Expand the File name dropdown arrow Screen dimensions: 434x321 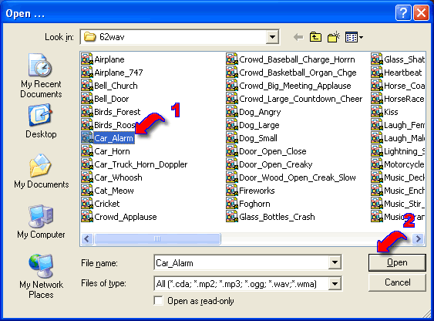click(x=335, y=262)
